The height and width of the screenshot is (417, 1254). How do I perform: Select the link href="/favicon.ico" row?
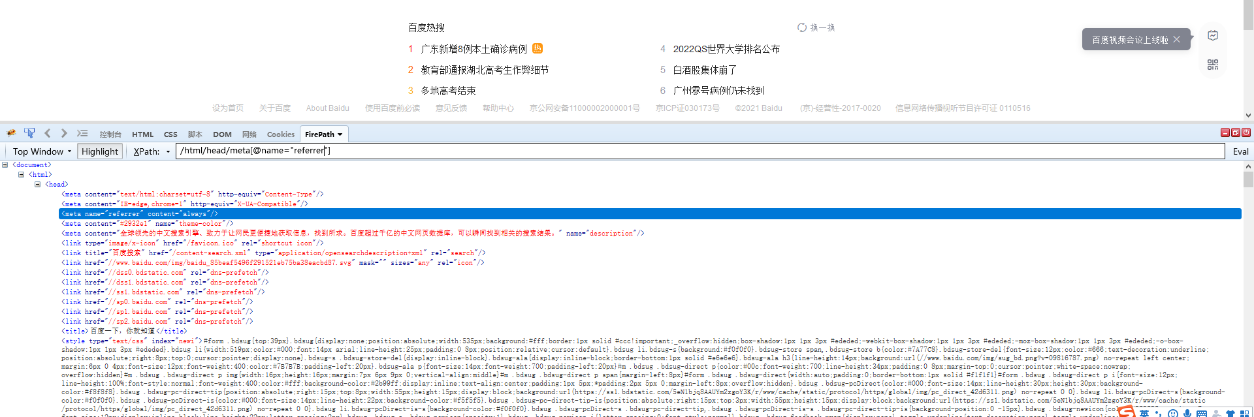[193, 243]
